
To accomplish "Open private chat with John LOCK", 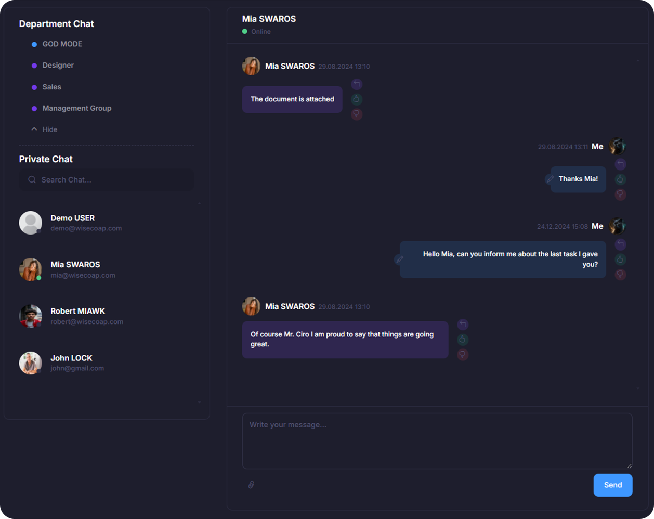I will (x=71, y=362).
